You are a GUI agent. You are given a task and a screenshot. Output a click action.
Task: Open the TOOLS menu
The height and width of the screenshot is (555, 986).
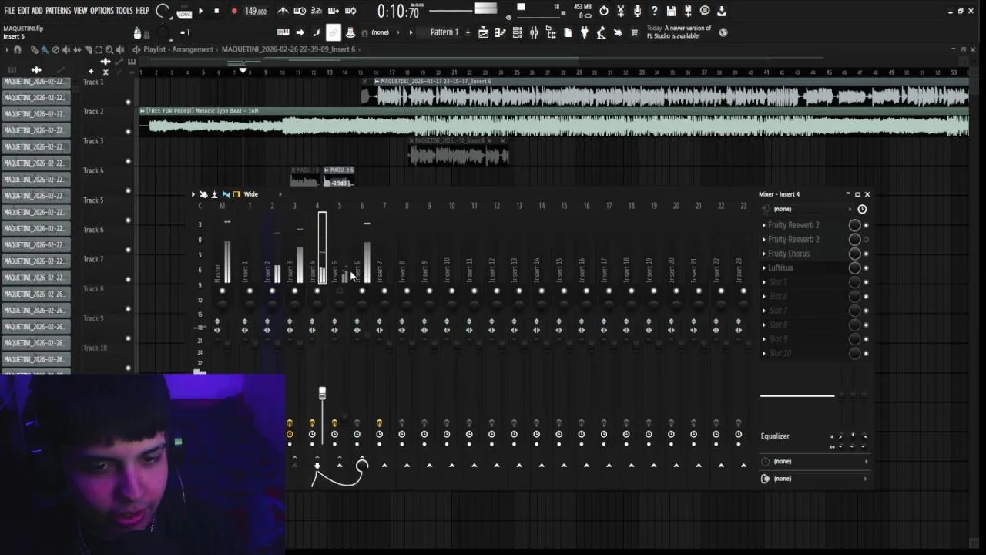[124, 11]
